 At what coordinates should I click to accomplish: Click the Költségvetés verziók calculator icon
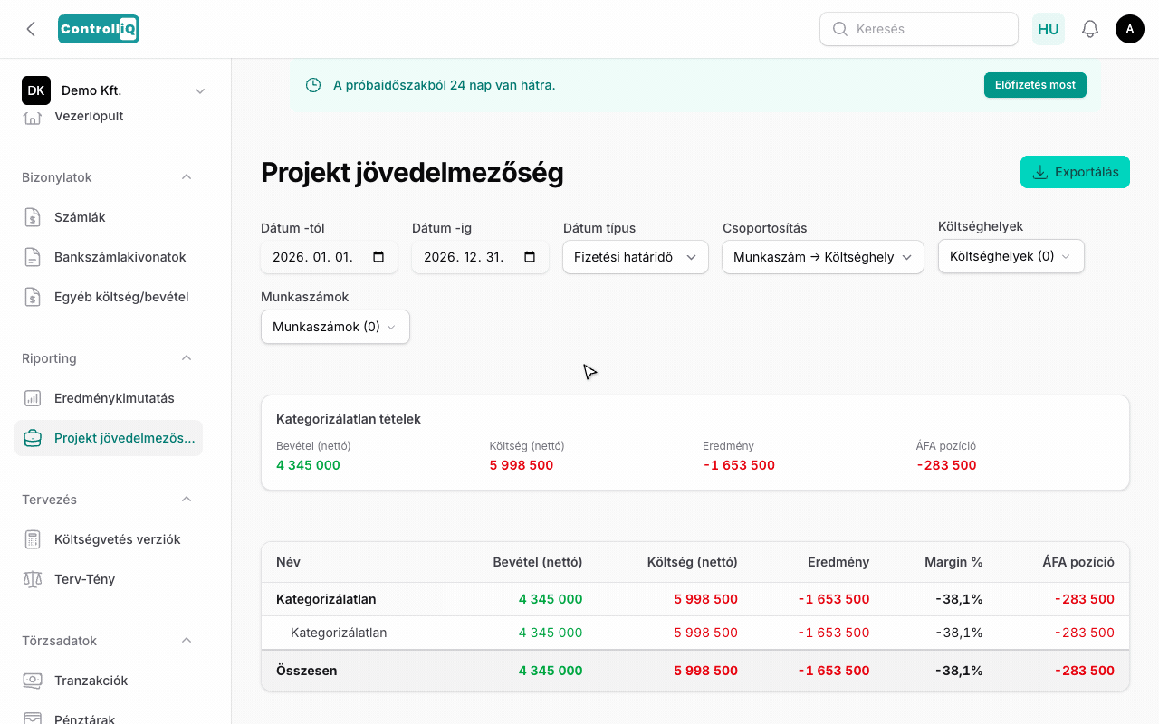coord(33,539)
